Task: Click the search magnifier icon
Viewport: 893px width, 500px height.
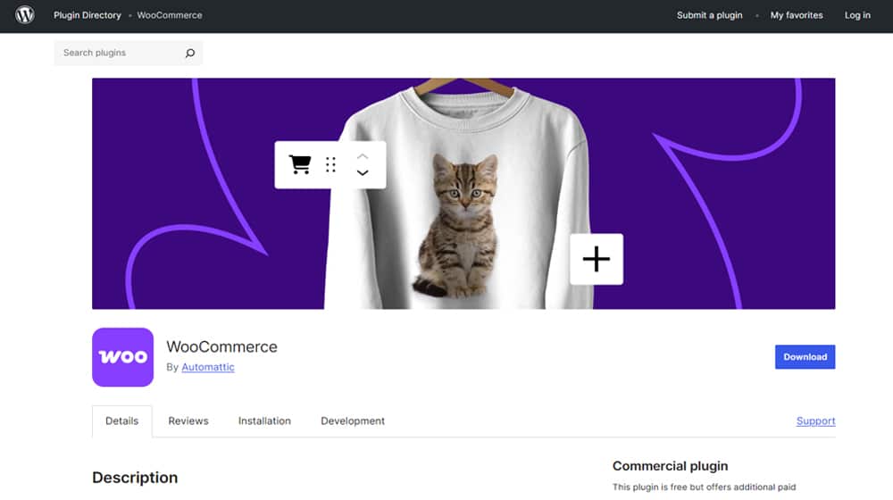Action: tap(189, 54)
